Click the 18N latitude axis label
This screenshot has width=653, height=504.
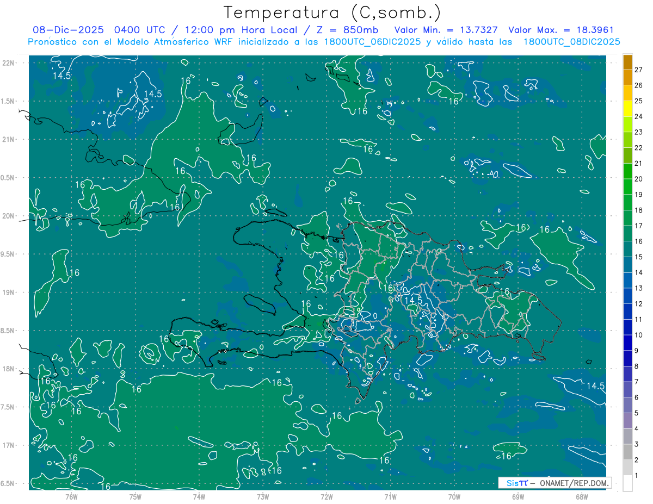(8, 369)
